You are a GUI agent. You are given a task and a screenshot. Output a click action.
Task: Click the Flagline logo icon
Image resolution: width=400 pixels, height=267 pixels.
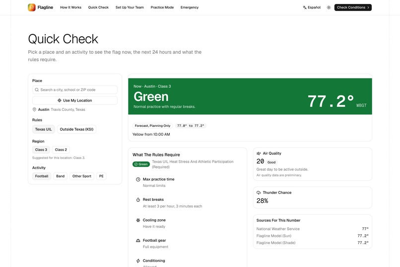click(x=32, y=7)
